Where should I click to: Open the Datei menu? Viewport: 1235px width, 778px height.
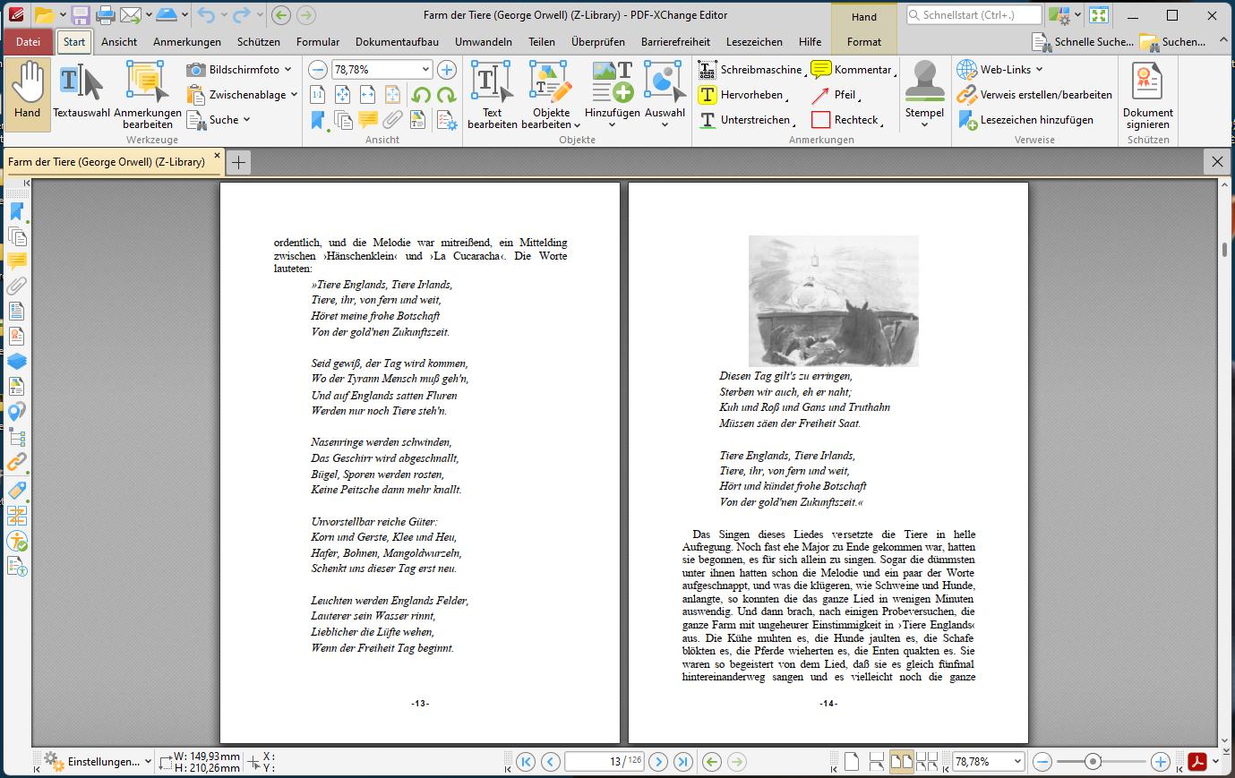(28, 41)
